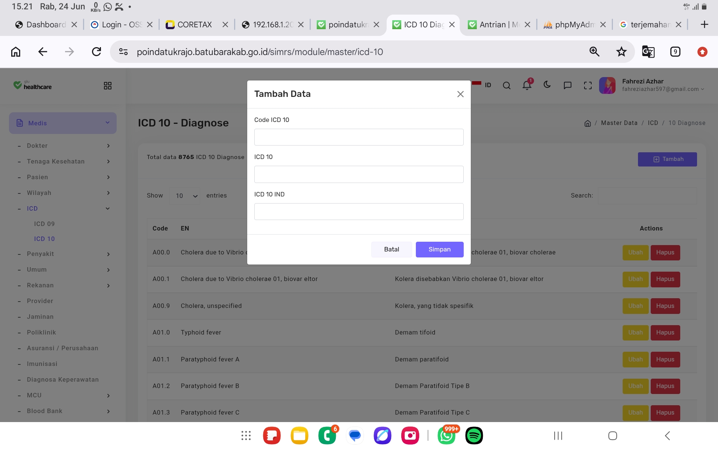The width and height of the screenshot is (718, 449).
Task: Bookmark this page with the star icon
Action: (621, 52)
